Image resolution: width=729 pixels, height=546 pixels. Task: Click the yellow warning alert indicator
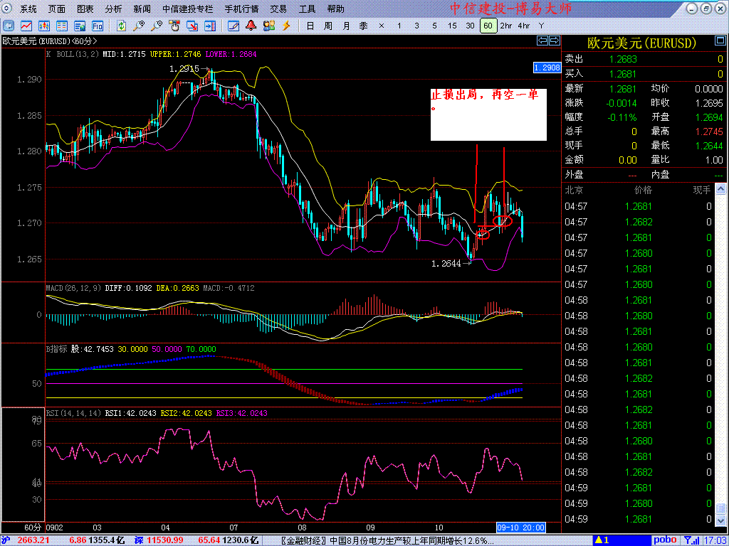click(602, 540)
